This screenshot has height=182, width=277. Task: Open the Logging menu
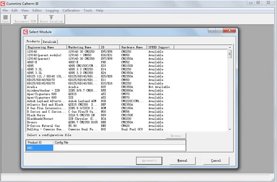pos(52,11)
